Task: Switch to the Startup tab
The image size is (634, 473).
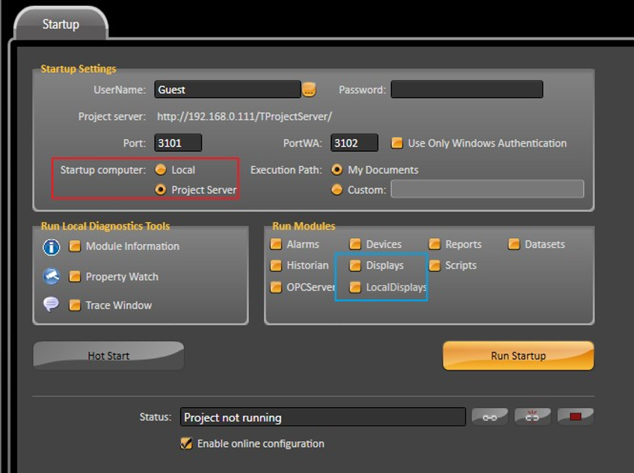Action: pyautogui.click(x=61, y=24)
